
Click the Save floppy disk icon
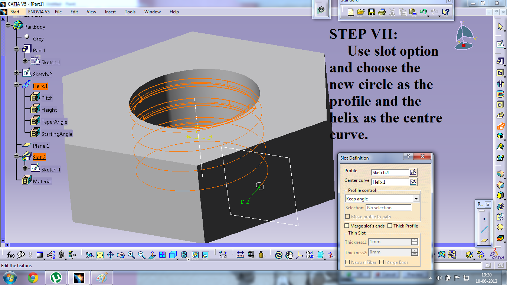point(371,12)
